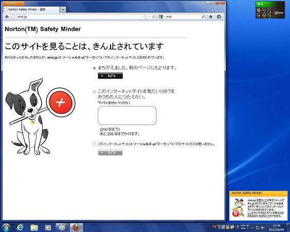
Task: Go back with browser back arrow
Action: coord(7,17)
